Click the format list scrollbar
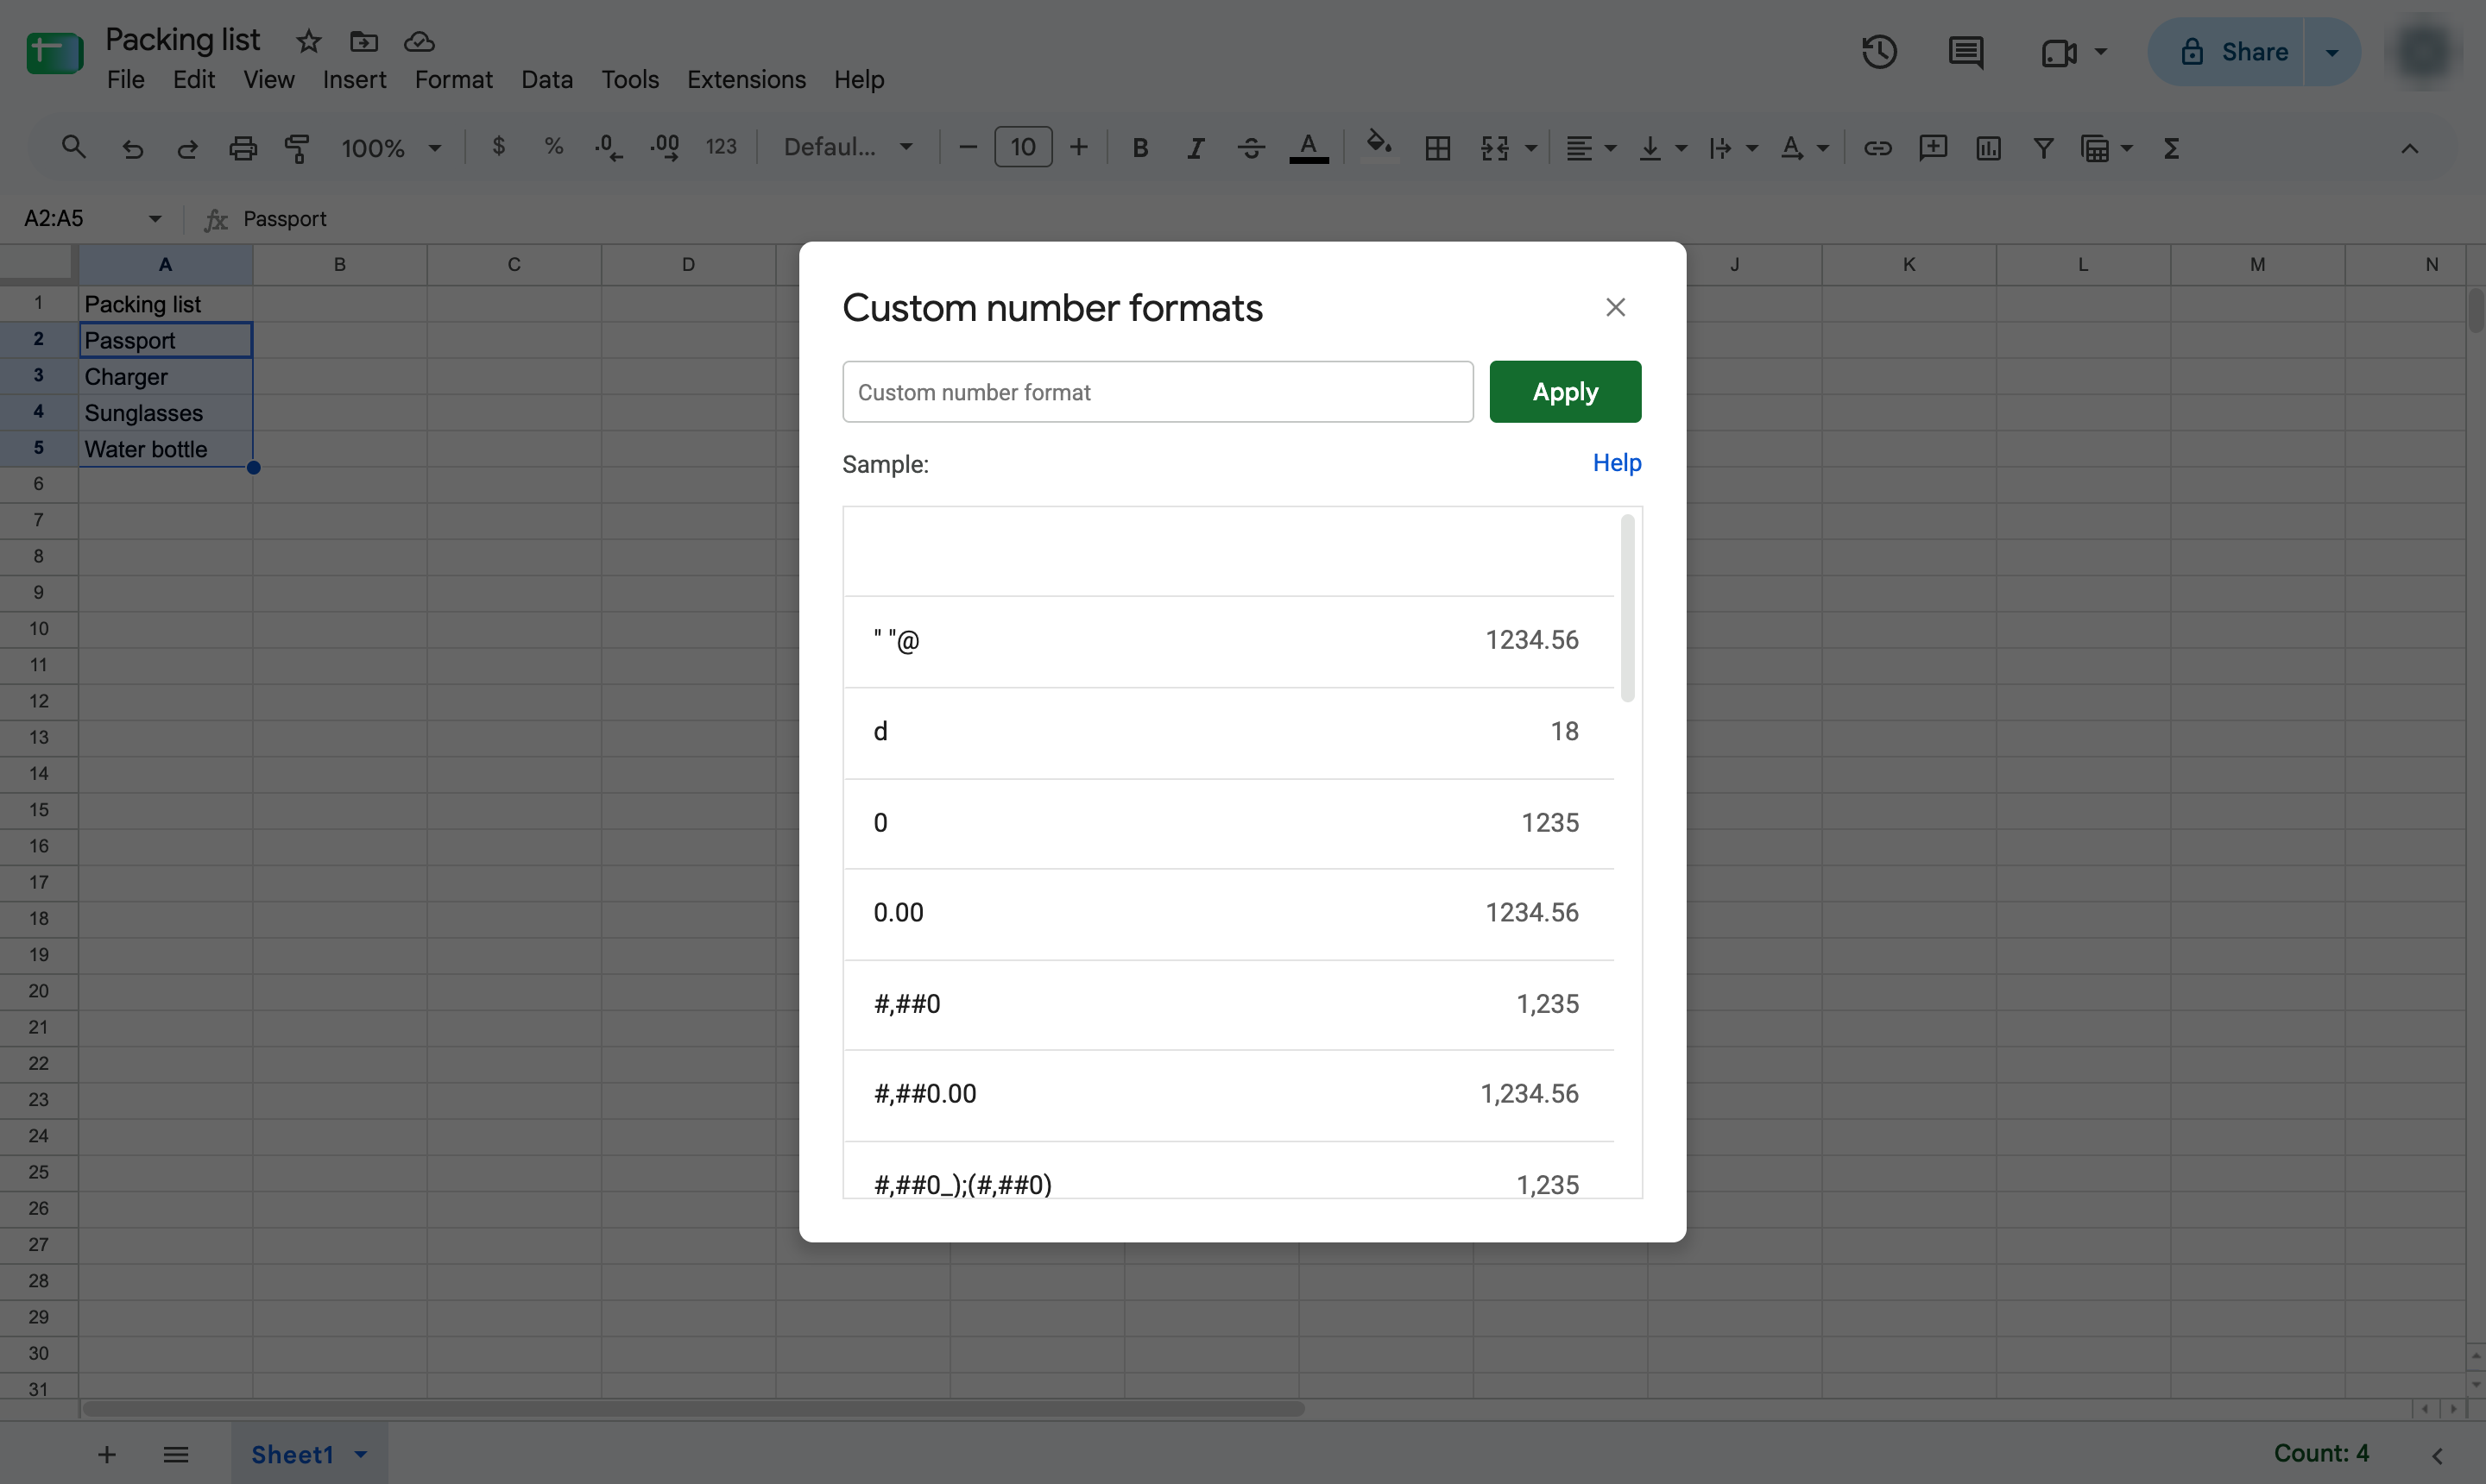The image size is (2486, 1484). [1628, 608]
